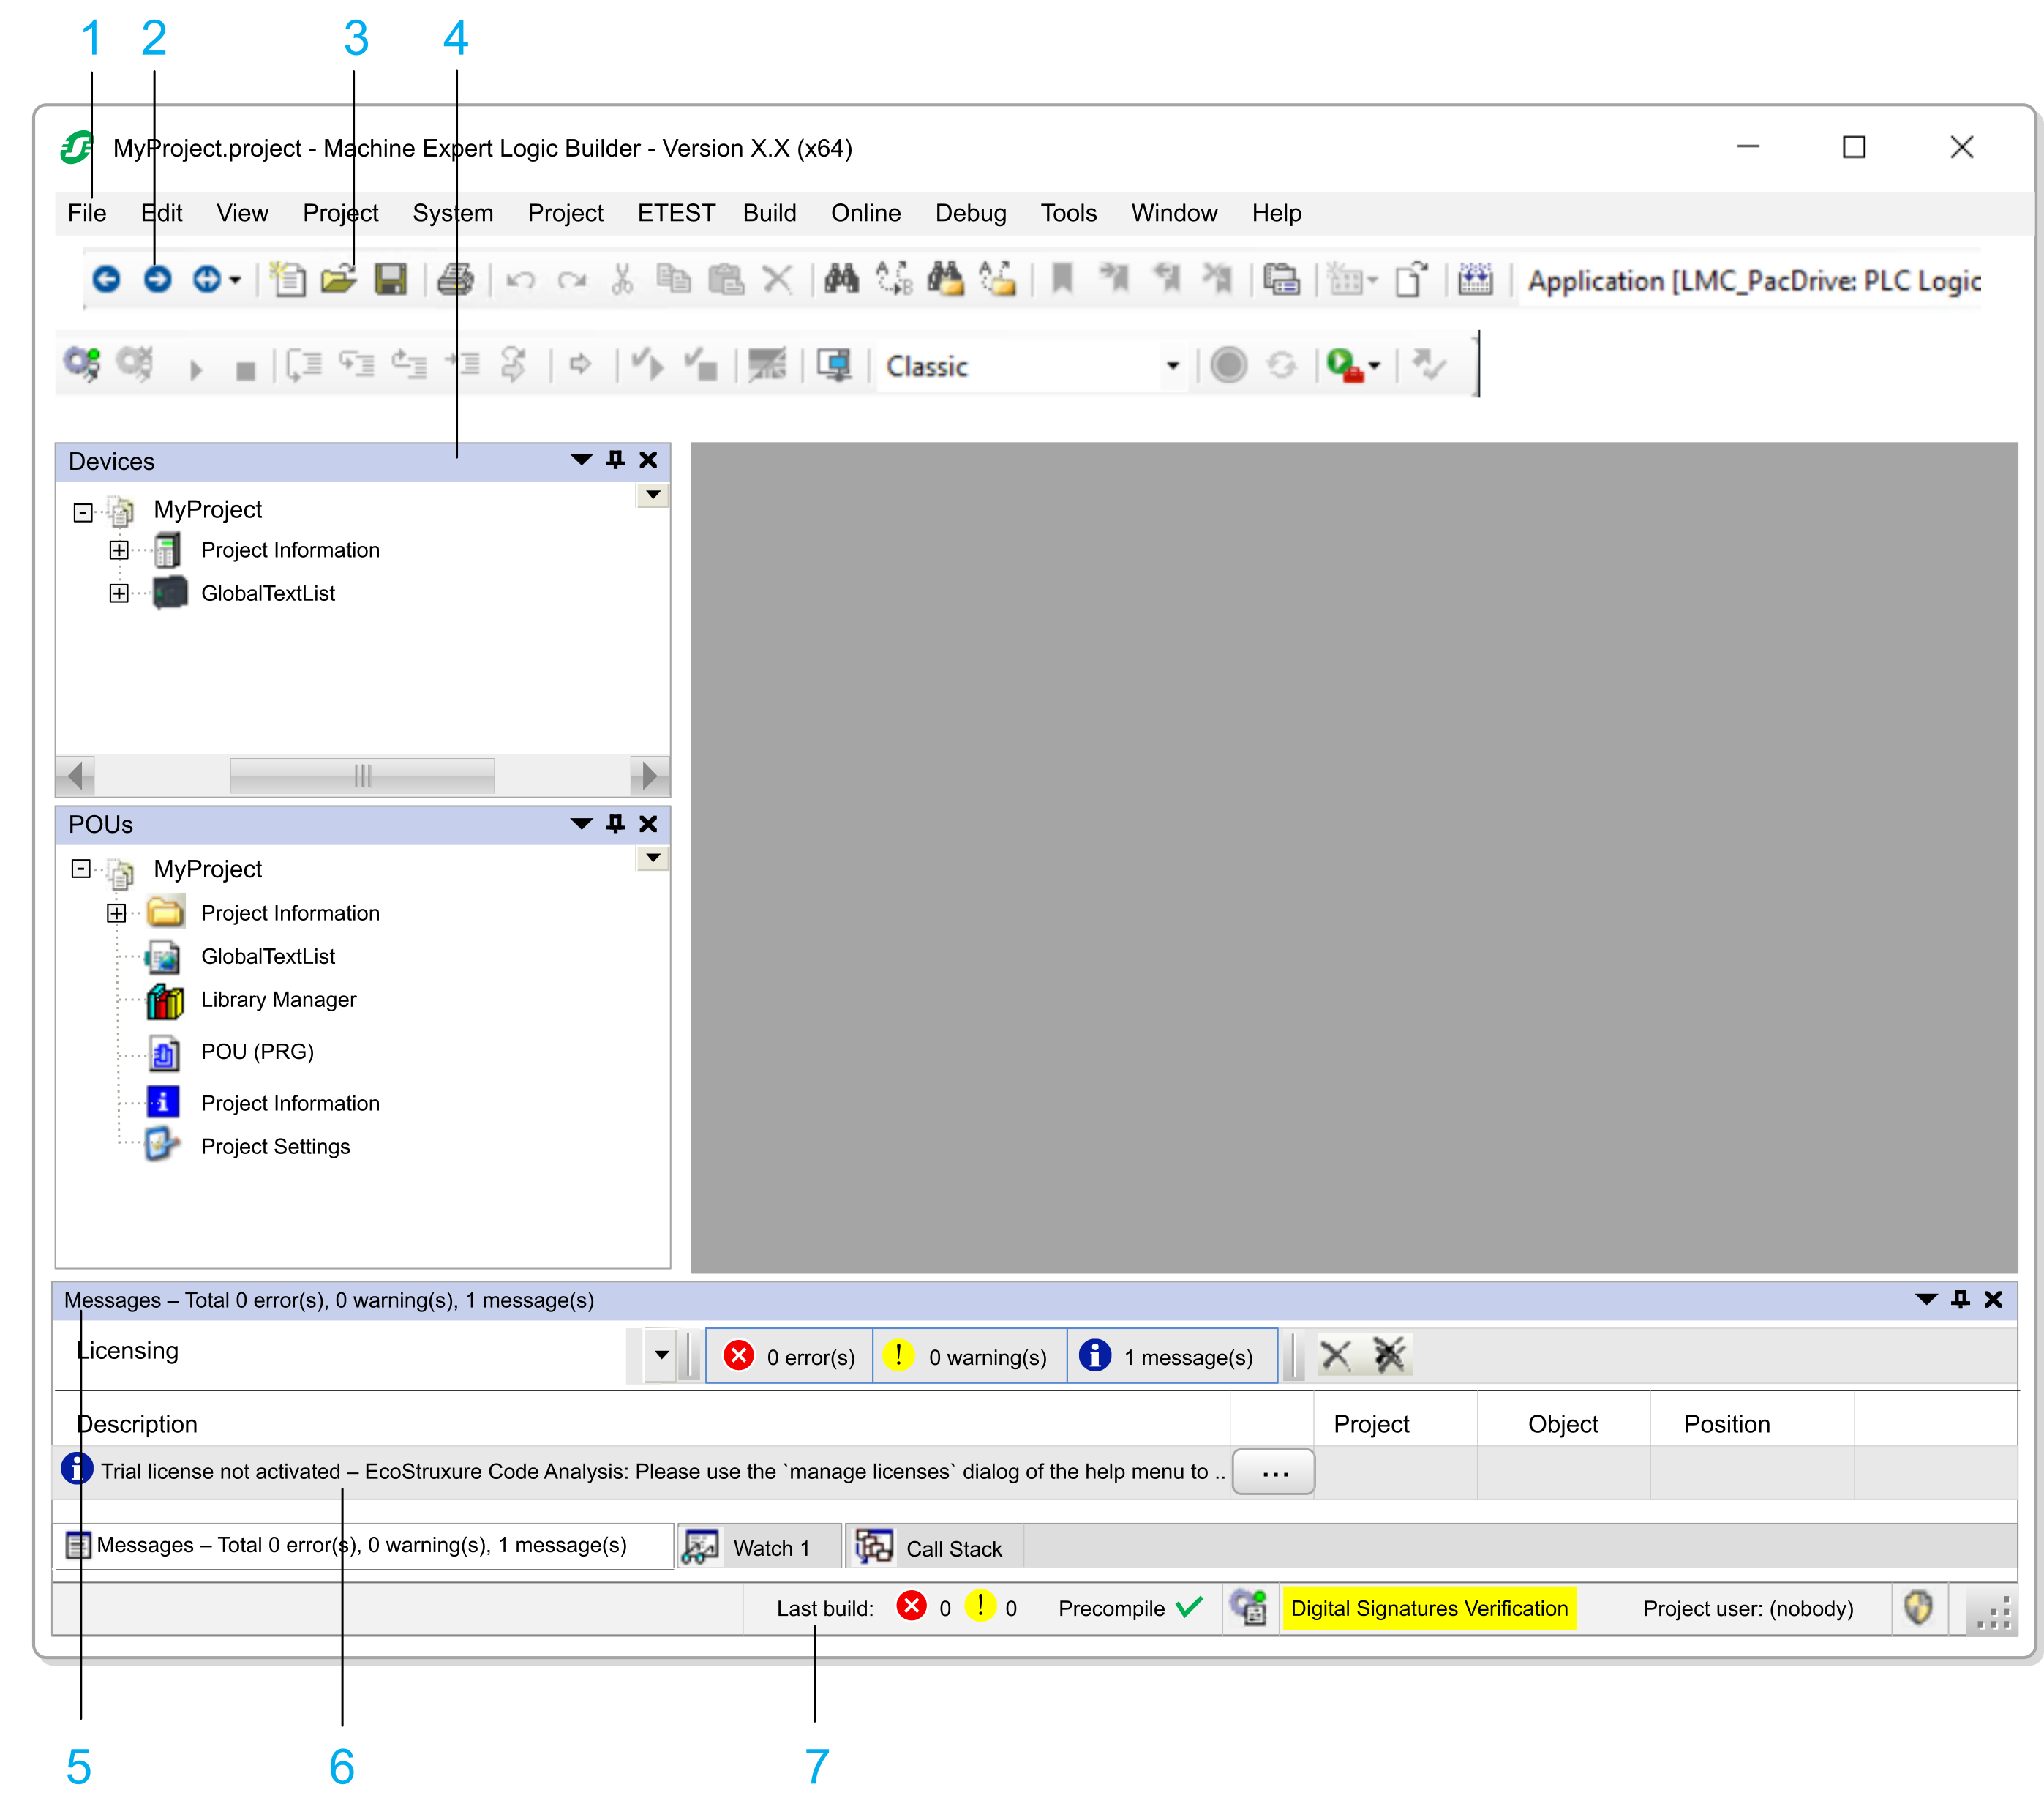Open the Classic view dropdown

click(1171, 366)
